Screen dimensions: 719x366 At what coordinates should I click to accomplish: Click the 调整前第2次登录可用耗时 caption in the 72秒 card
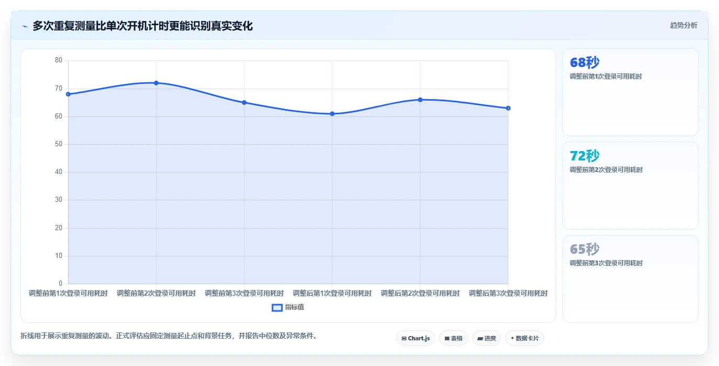(606, 170)
